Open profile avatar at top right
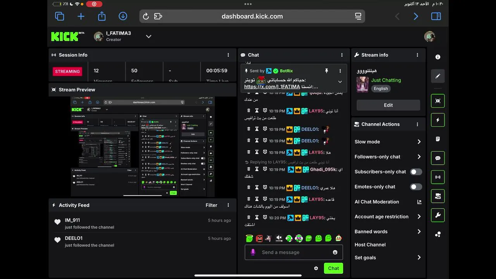496x279 pixels. point(429,36)
